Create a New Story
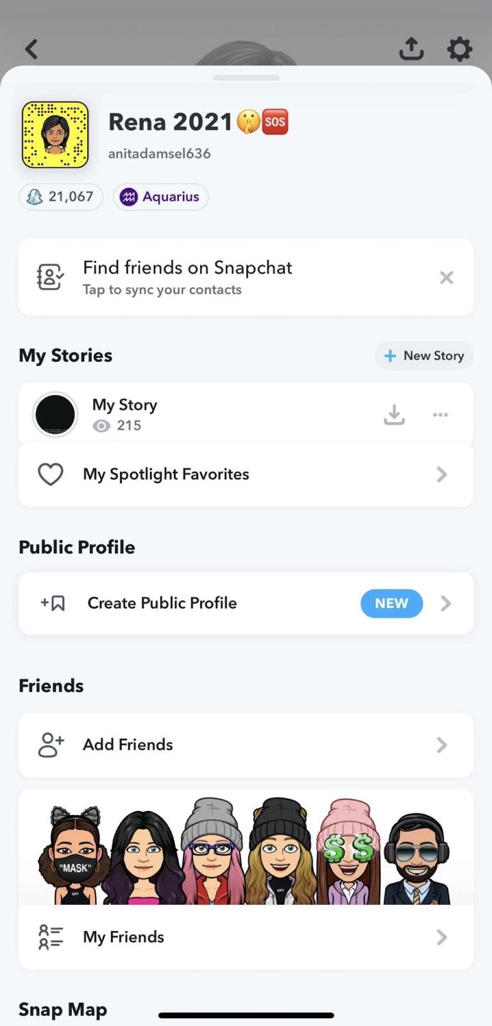The height and width of the screenshot is (1026, 492). tap(424, 356)
